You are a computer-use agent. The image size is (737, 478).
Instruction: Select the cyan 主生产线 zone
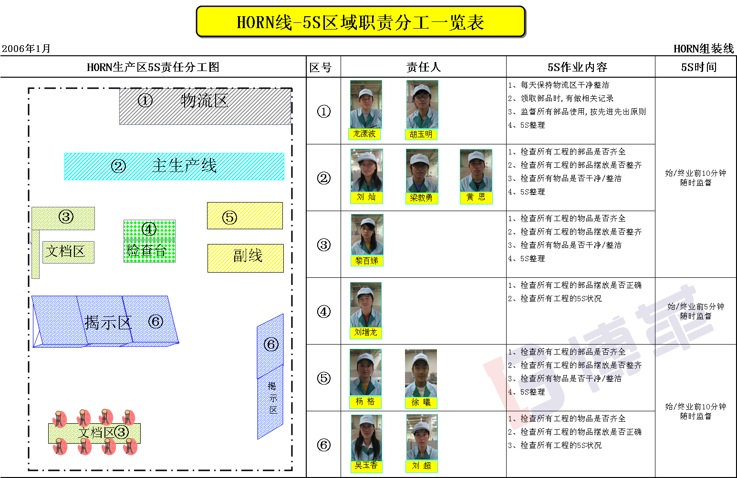174,166
